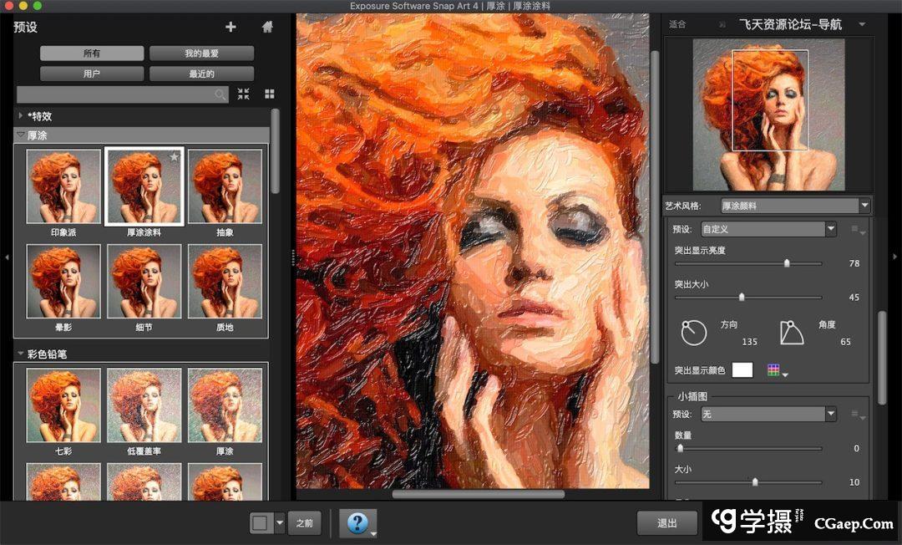Click the preview split layout square
902x545 pixels.
(261, 523)
